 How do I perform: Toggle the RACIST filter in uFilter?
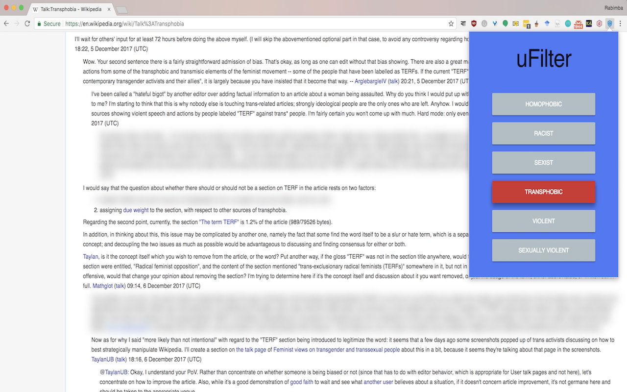point(544,133)
